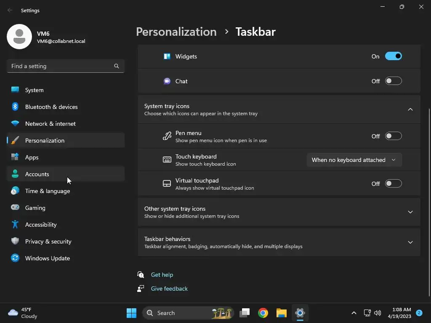Go to Accessibility settings
Screen dimensions: 431x323
65,225
